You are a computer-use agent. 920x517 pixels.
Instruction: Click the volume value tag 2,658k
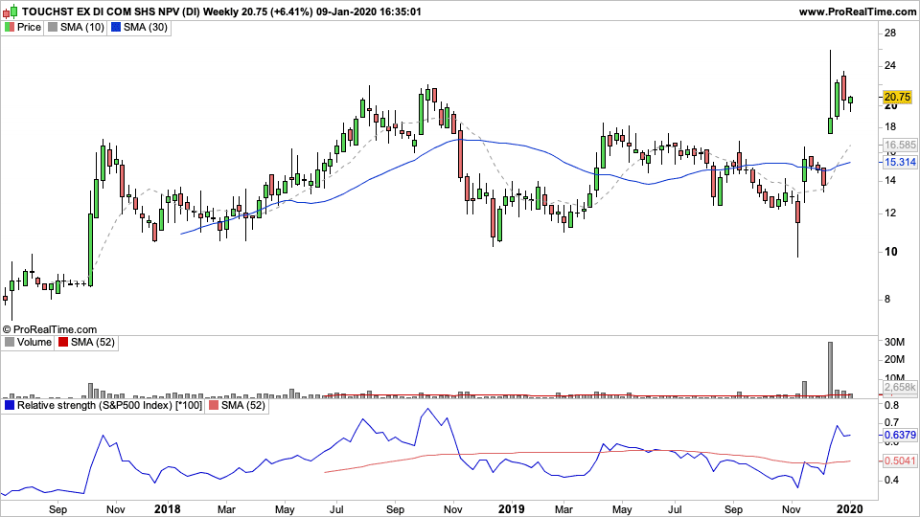pos(900,388)
